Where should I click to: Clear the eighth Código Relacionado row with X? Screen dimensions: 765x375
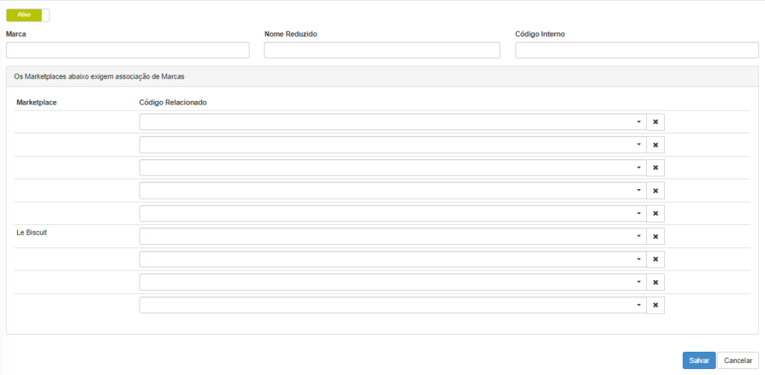(x=655, y=282)
